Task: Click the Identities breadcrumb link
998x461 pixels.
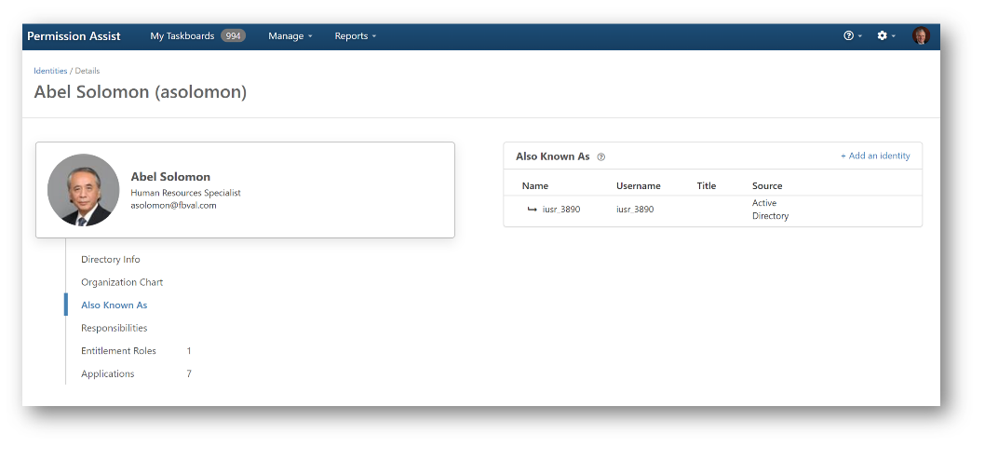Action: tap(50, 71)
